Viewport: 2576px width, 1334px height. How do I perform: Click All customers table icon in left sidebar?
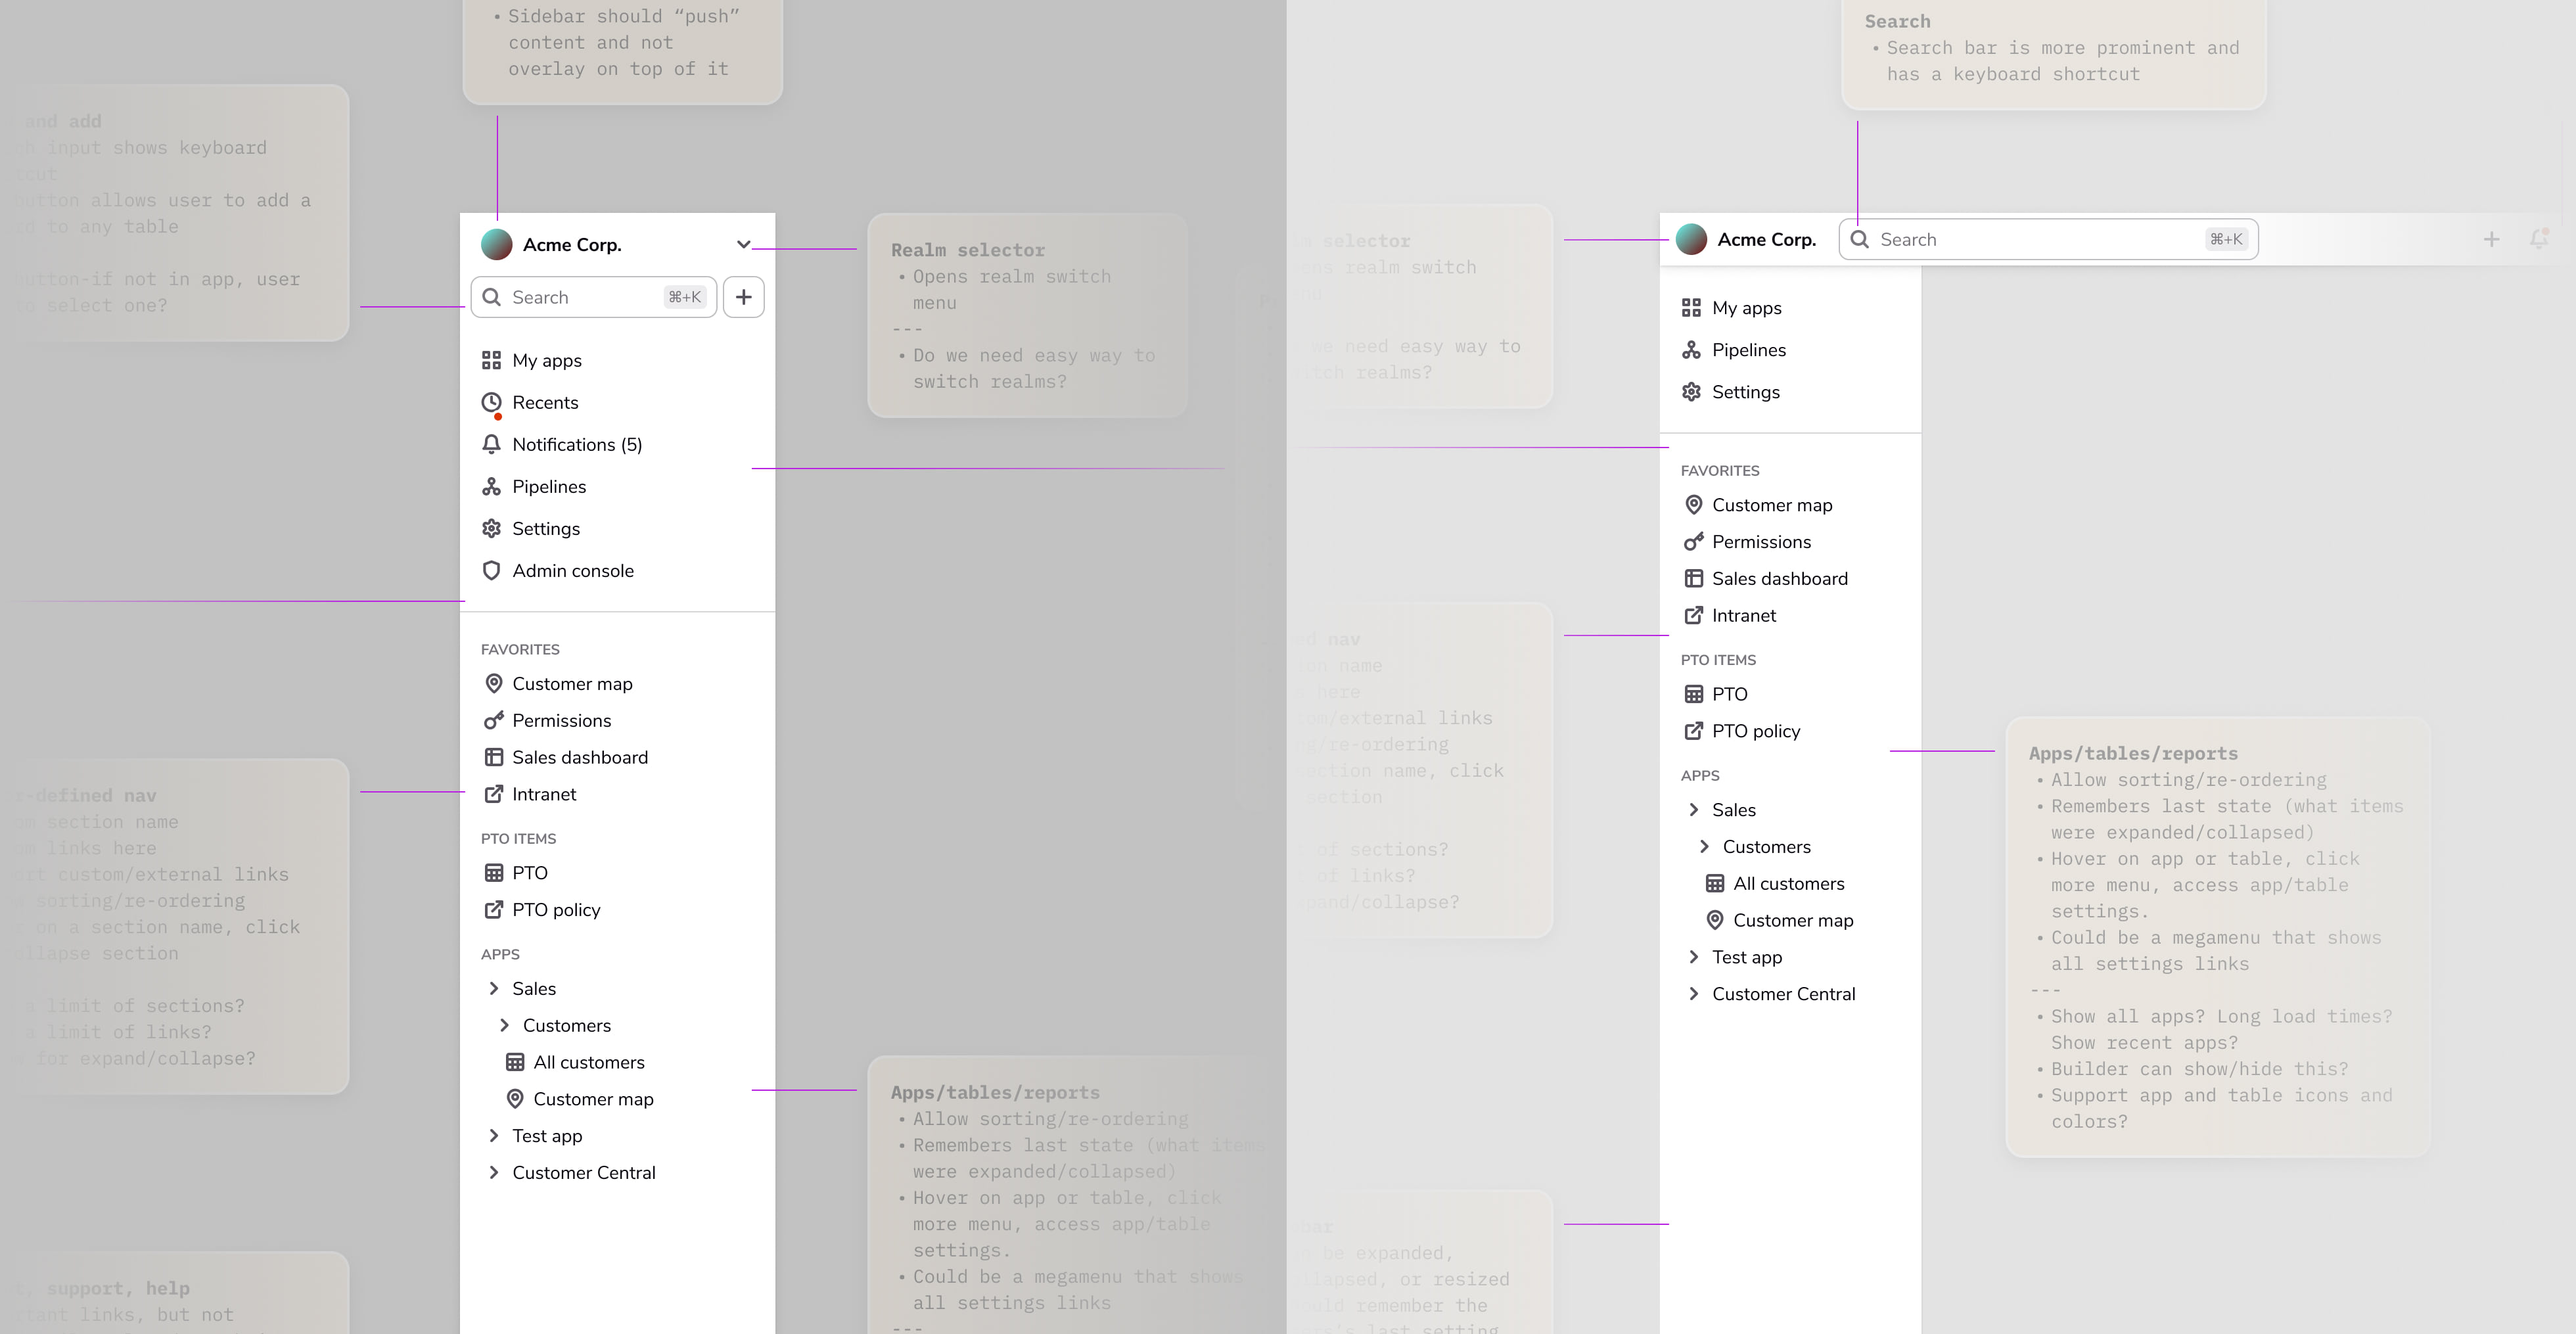[515, 1062]
